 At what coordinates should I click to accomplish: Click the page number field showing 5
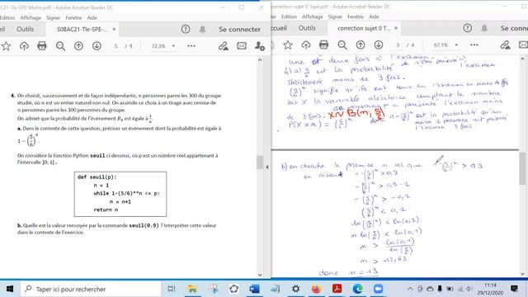point(115,46)
